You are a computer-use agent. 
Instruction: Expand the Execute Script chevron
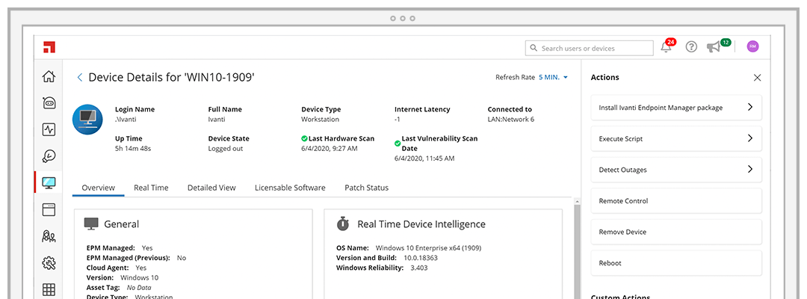point(750,138)
